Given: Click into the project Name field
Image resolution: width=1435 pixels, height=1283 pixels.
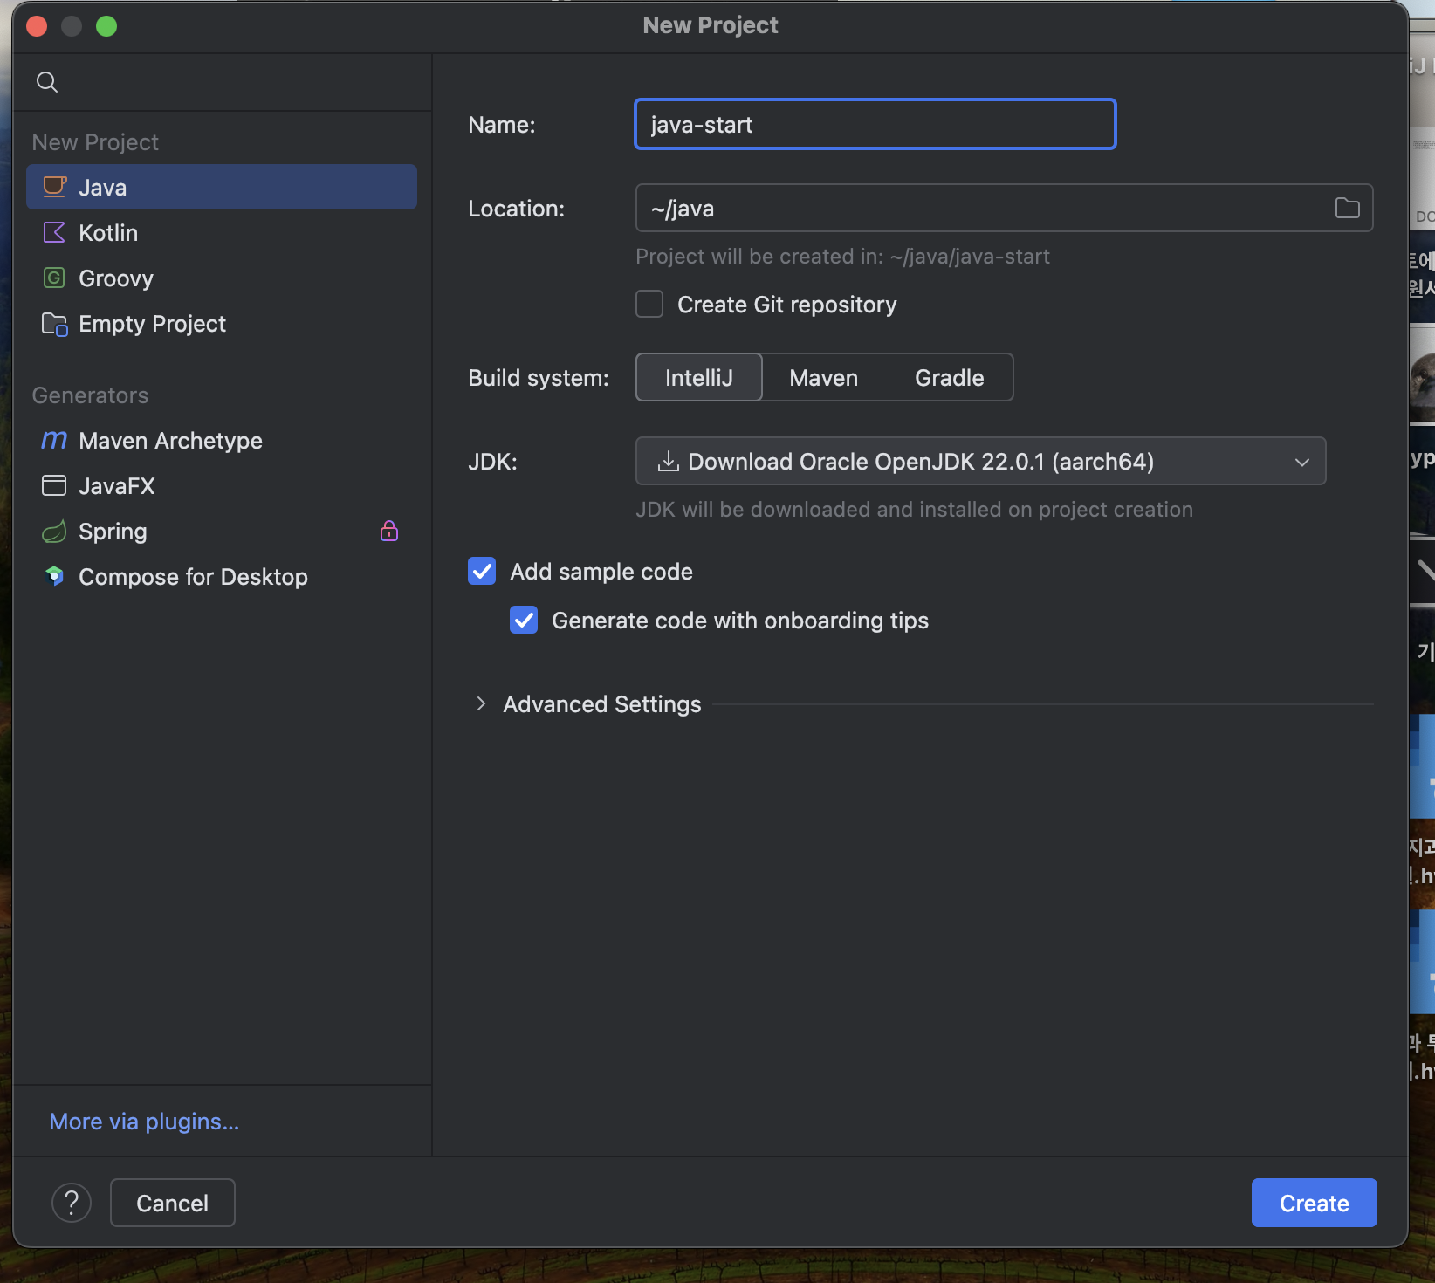Looking at the screenshot, I should [875, 124].
